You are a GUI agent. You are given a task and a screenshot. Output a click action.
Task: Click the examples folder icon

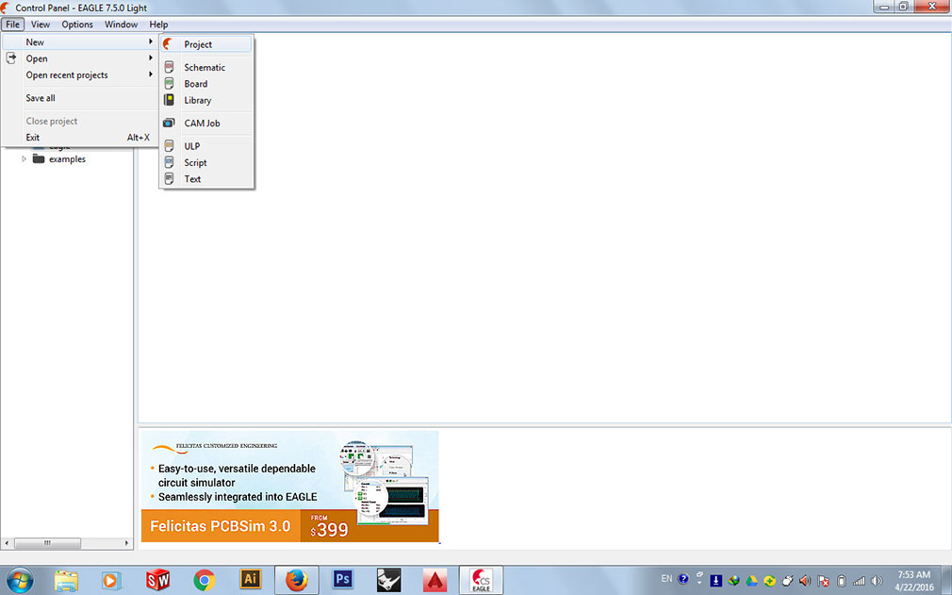click(39, 159)
